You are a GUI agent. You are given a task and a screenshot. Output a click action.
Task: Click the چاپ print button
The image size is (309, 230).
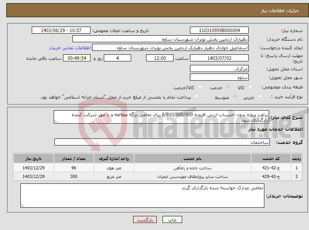point(172,219)
